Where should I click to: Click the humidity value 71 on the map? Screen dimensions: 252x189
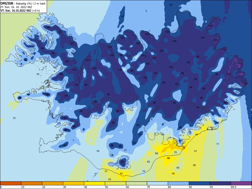(218, 144)
